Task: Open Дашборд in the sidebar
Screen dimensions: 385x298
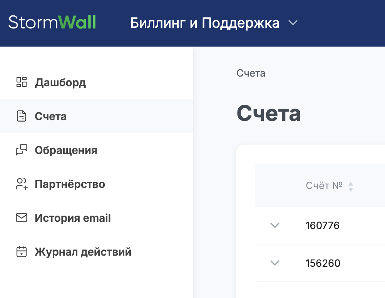Action: click(x=60, y=82)
